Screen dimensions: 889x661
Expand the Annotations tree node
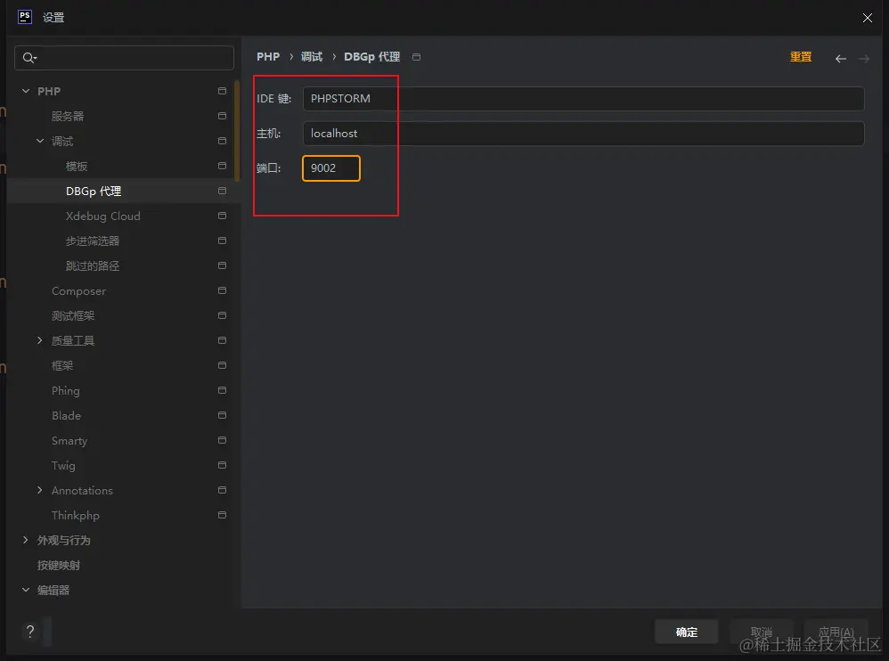pos(40,490)
